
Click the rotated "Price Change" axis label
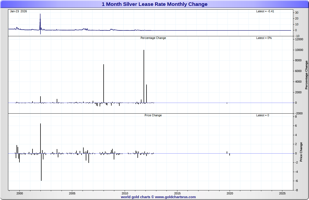[301, 152]
